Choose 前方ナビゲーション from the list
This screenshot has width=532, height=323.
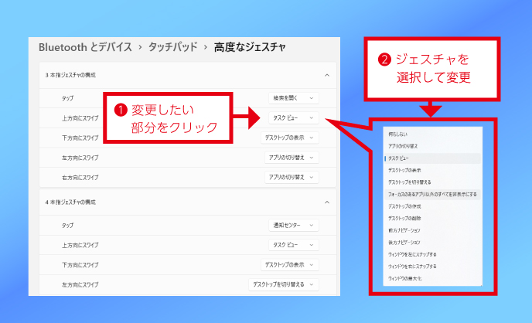pos(406,230)
